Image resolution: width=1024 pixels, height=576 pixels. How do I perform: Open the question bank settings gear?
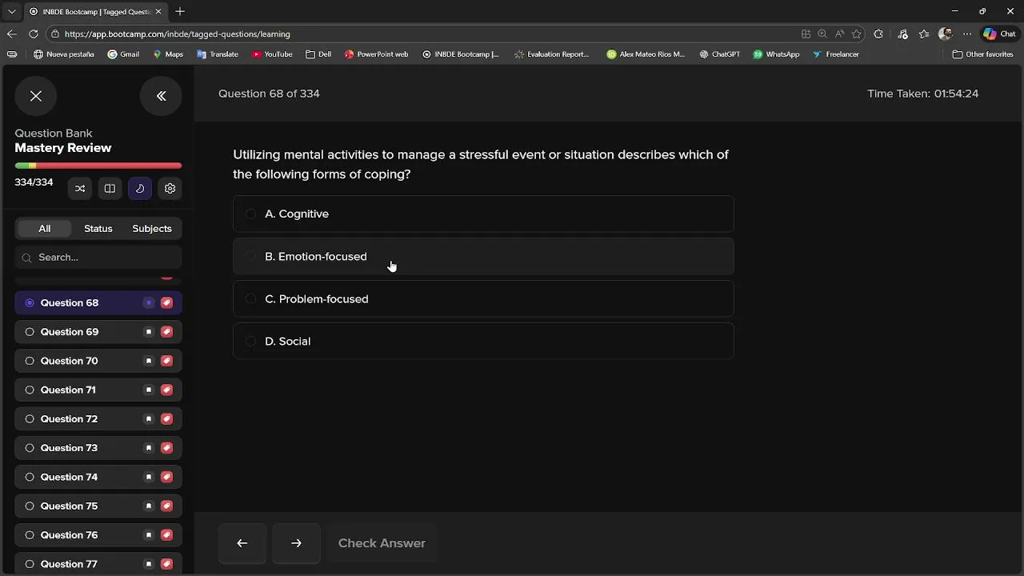click(170, 189)
